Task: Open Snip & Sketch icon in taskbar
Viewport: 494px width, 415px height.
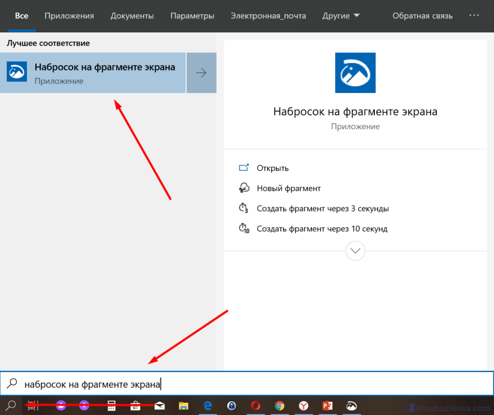Action: pyautogui.click(x=352, y=406)
